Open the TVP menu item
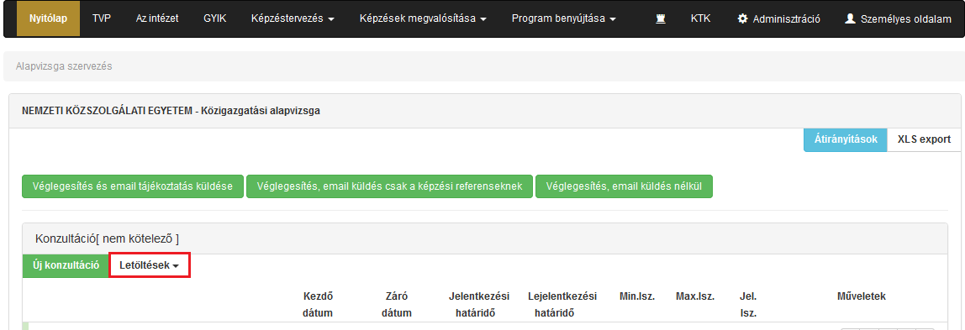This screenshot has height=330, width=965. point(102,19)
